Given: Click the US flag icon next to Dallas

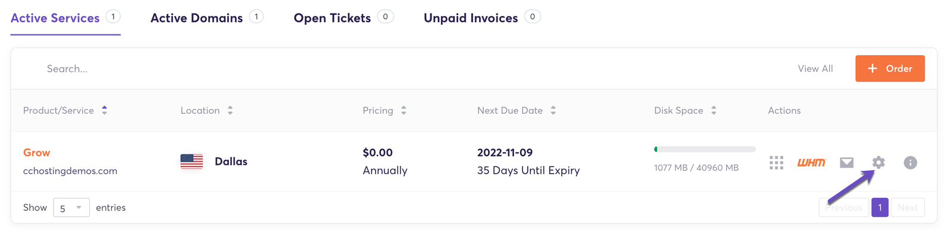Looking at the screenshot, I should (x=191, y=161).
